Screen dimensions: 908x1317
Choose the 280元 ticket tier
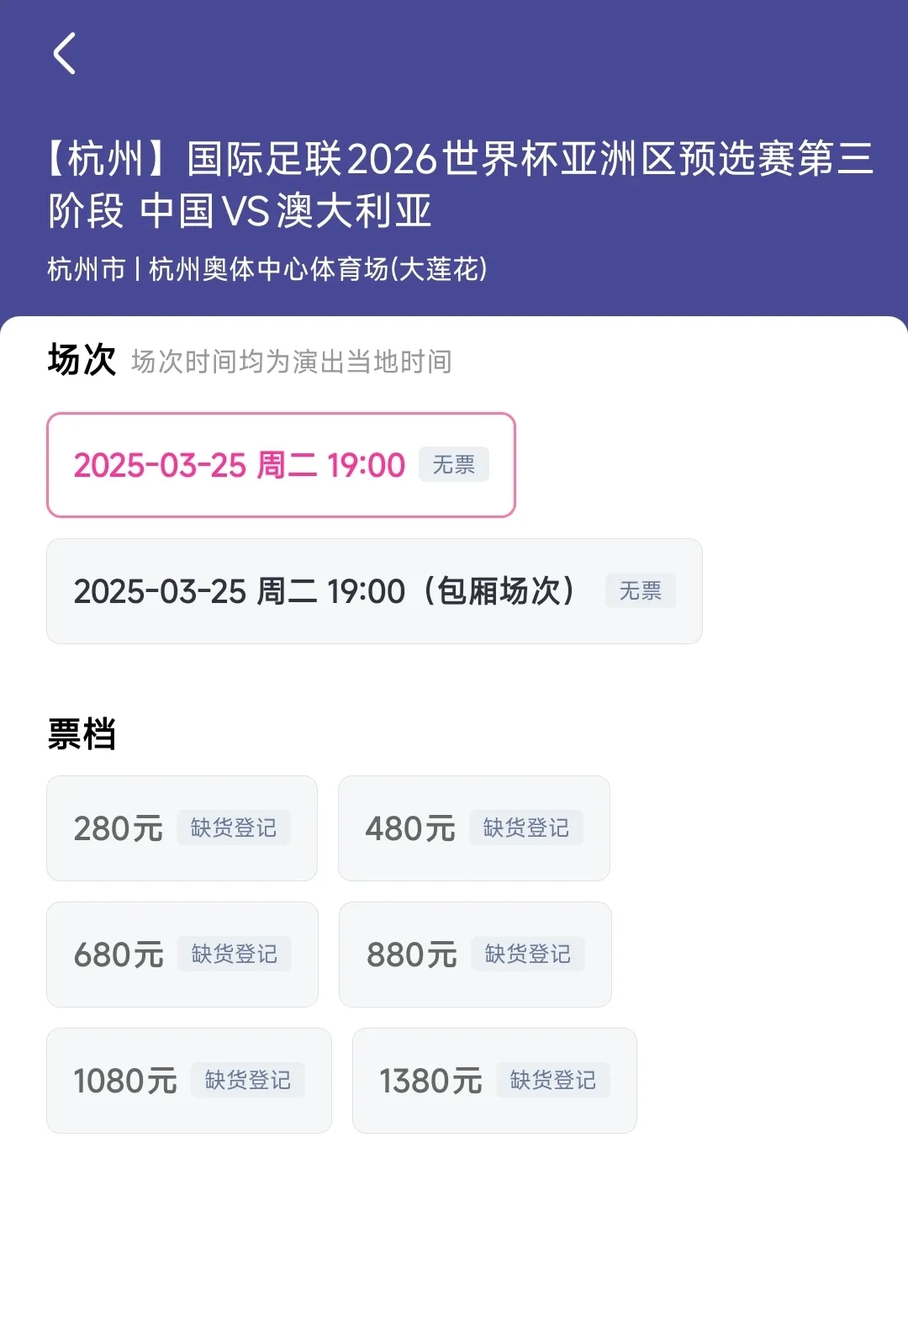pos(119,828)
